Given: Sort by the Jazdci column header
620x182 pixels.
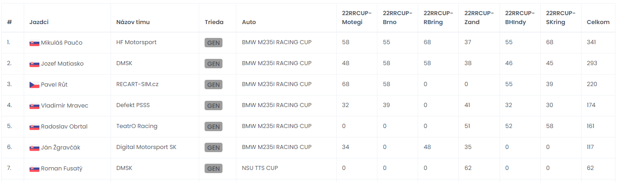Looking at the screenshot, I should point(39,22).
